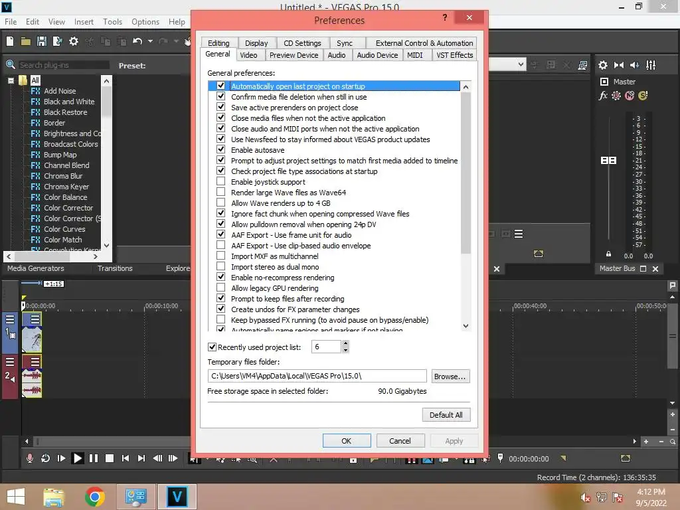
Task: Open the Tools menu
Action: point(112,22)
